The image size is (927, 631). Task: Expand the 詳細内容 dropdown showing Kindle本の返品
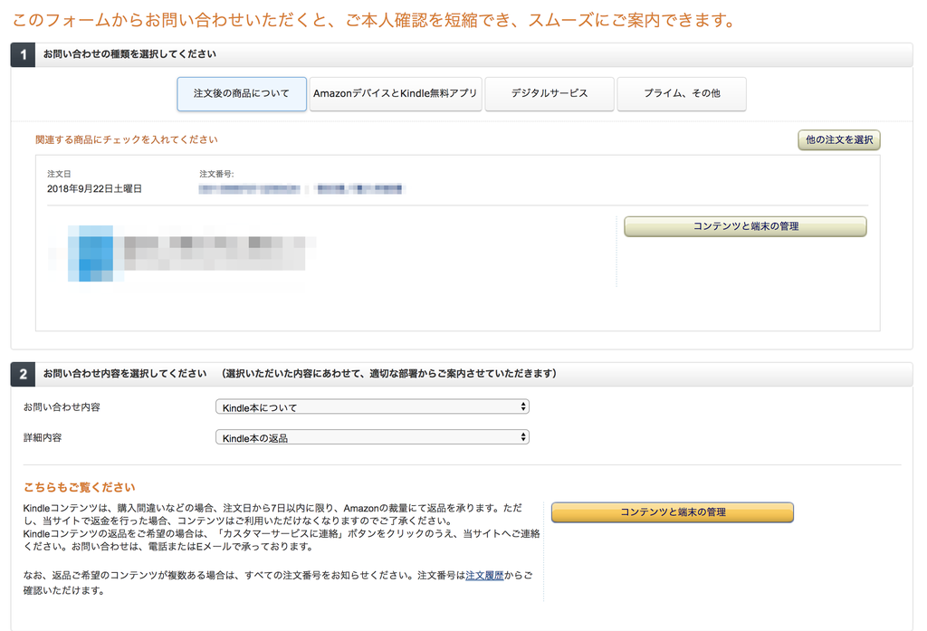tap(372, 437)
